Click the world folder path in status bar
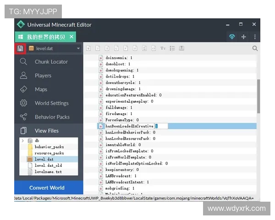This screenshot has height=220, width=275. (134, 198)
